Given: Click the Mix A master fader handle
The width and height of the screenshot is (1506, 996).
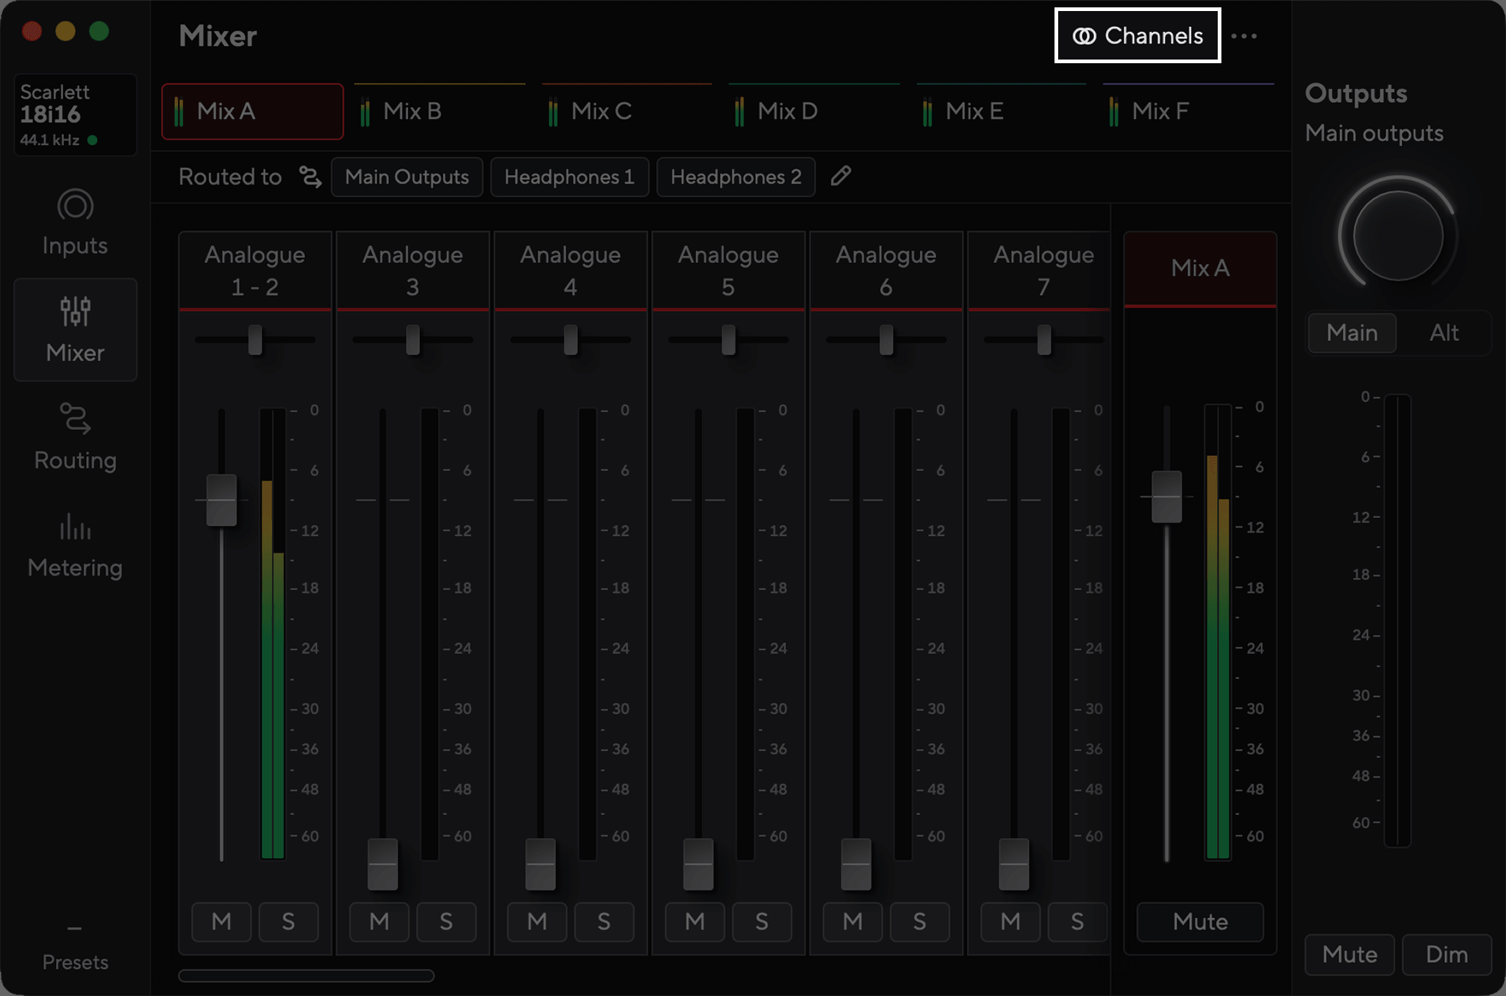Looking at the screenshot, I should pos(1167,497).
